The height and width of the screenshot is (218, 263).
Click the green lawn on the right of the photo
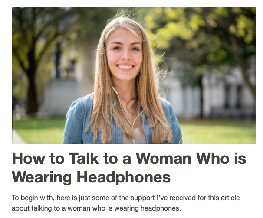pos(218,132)
